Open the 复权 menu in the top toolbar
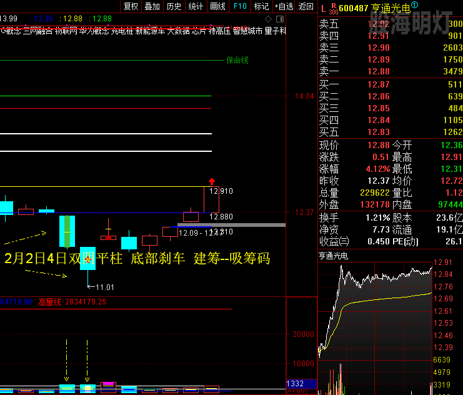 [131, 6]
